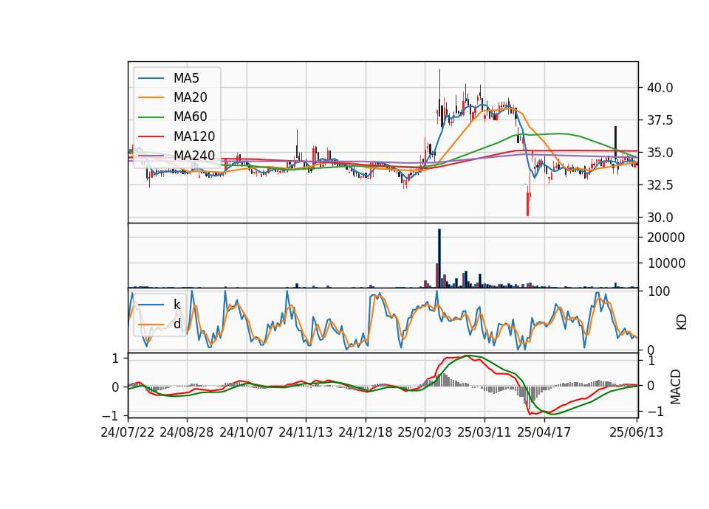Click the MA5 legend label
Viewport: 709px width, 509px height.
[x=186, y=78]
